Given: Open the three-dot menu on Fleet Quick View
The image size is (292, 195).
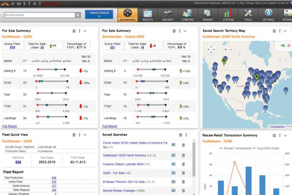Looking at the screenshot, I should click(79, 135).
